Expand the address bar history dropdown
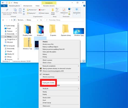 pos(38,20)
